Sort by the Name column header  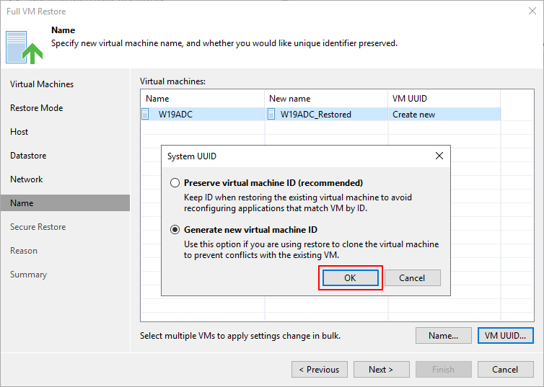tap(203, 99)
